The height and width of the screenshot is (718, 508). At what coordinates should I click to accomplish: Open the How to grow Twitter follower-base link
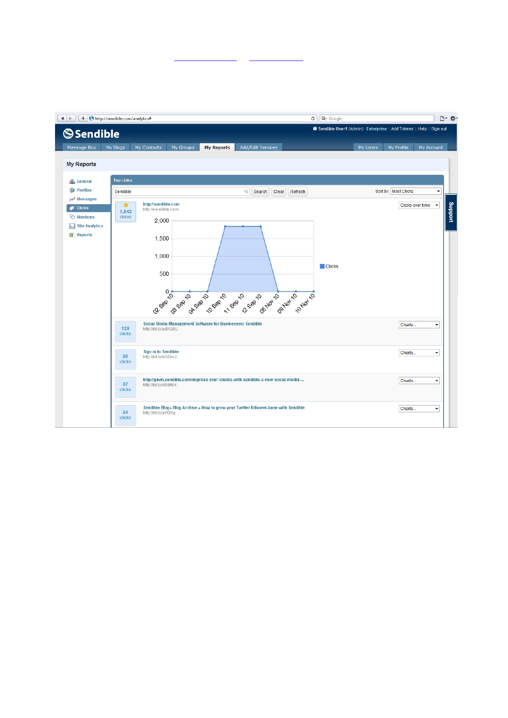[224, 408]
